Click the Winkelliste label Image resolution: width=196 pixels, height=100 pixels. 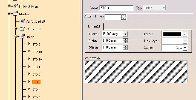click(x=33, y=29)
